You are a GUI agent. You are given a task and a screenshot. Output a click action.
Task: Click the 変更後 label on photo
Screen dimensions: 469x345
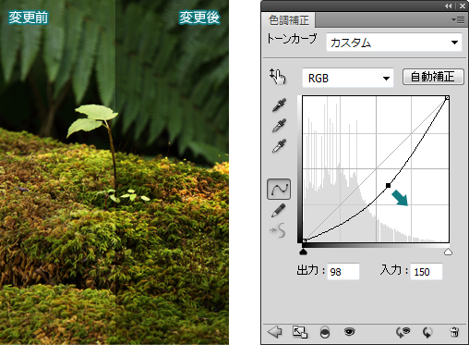pyautogui.click(x=199, y=18)
